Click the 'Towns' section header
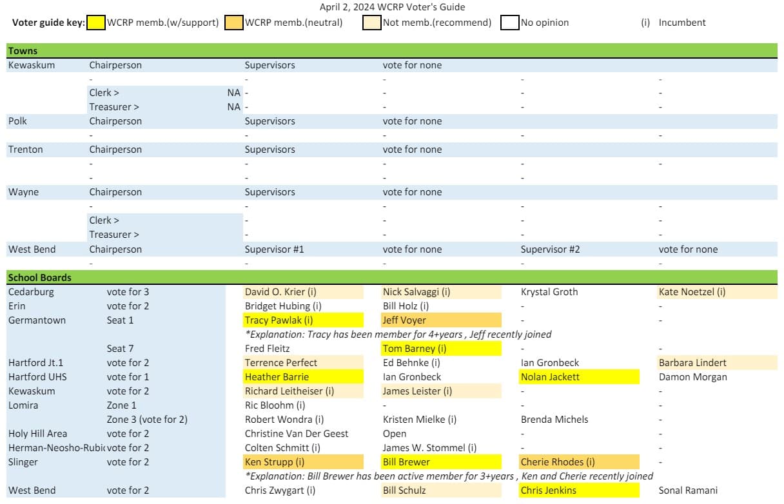784x504 pixels. 392,50
